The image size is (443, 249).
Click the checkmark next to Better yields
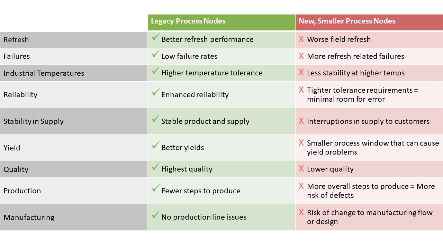156,145
